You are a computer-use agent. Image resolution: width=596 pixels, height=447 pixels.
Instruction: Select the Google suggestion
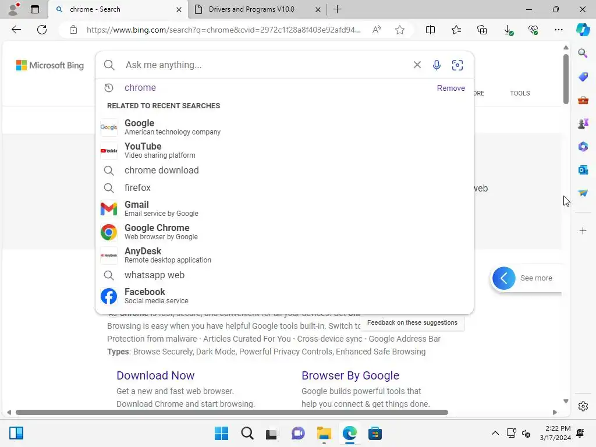pos(284,127)
